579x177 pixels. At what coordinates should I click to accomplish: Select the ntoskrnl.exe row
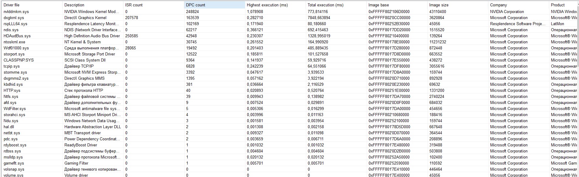(x=14, y=42)
